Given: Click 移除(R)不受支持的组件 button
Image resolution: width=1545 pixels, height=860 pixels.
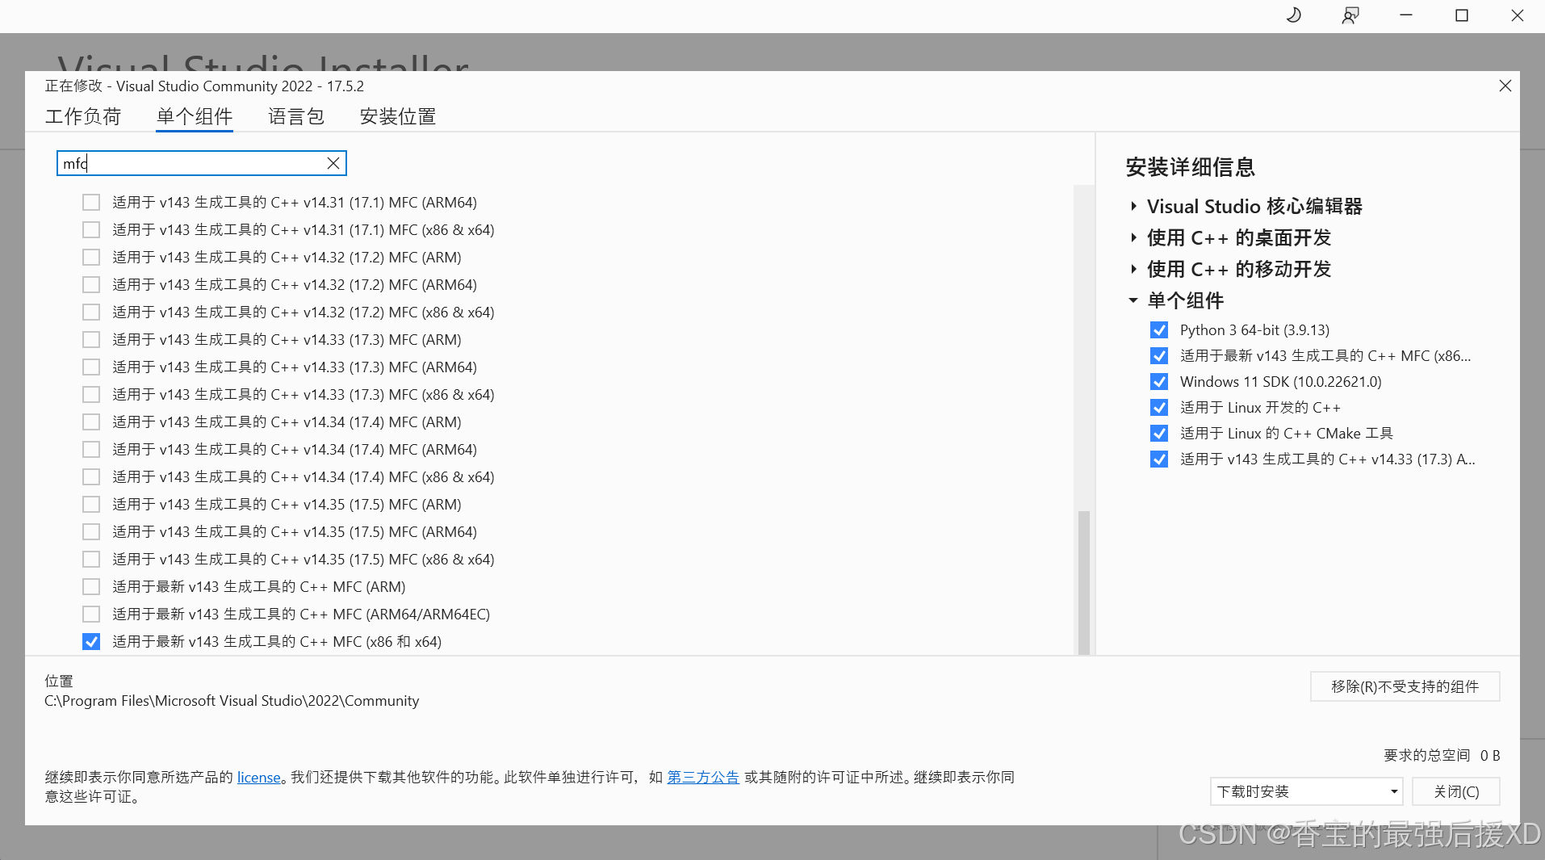Looking at the screenshot, I should [x=1405, y=686].
